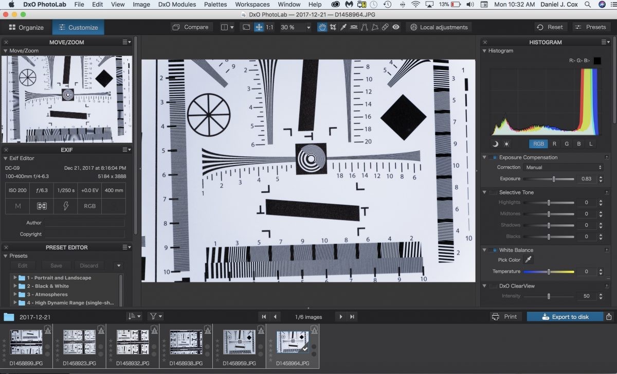Open the Local adjustments button

click(439, 27)
